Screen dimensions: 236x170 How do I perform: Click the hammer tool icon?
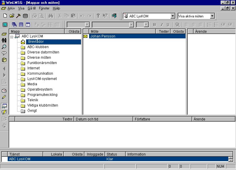(x=18, y=16)
